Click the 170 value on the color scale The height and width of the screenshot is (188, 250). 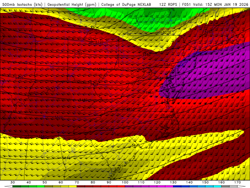pyautogui.click(x=237, y=182)
